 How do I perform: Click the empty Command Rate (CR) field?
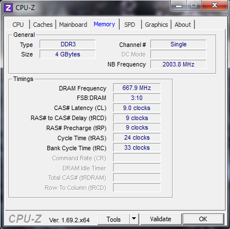coord(136,158)
